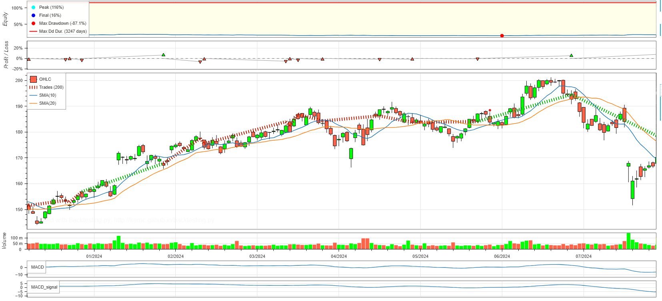Click the Volume axis title

4,241
